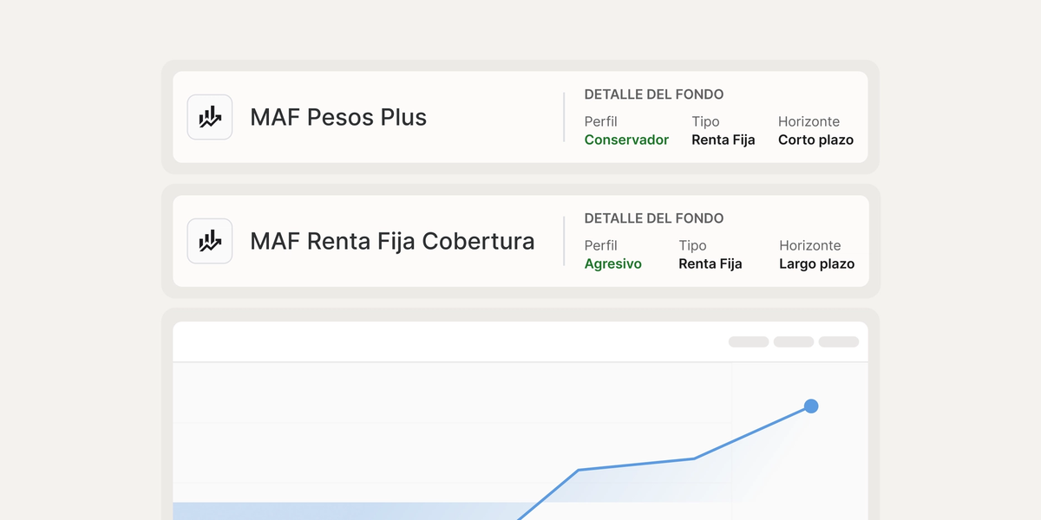Click 'DETALLE DEL FONDO' heading in MAF Pesos Plus card
The image size is (1041, 520).
click(654, 94)
